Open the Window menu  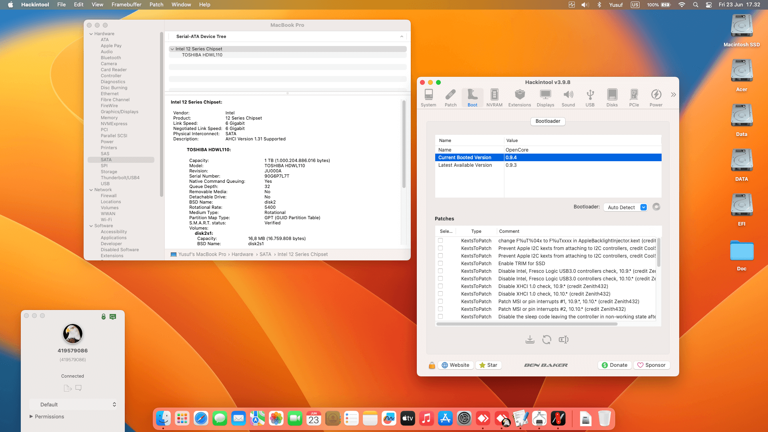tap(181, 5)
